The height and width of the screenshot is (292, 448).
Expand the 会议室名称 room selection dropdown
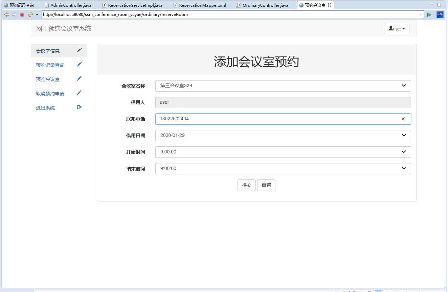click(x=403, y=86)
